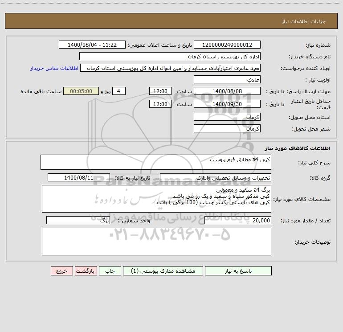Viewport: 343px width, 332px height.
Task: Click the label اولویت نیاز
Action: coord(318,80)
